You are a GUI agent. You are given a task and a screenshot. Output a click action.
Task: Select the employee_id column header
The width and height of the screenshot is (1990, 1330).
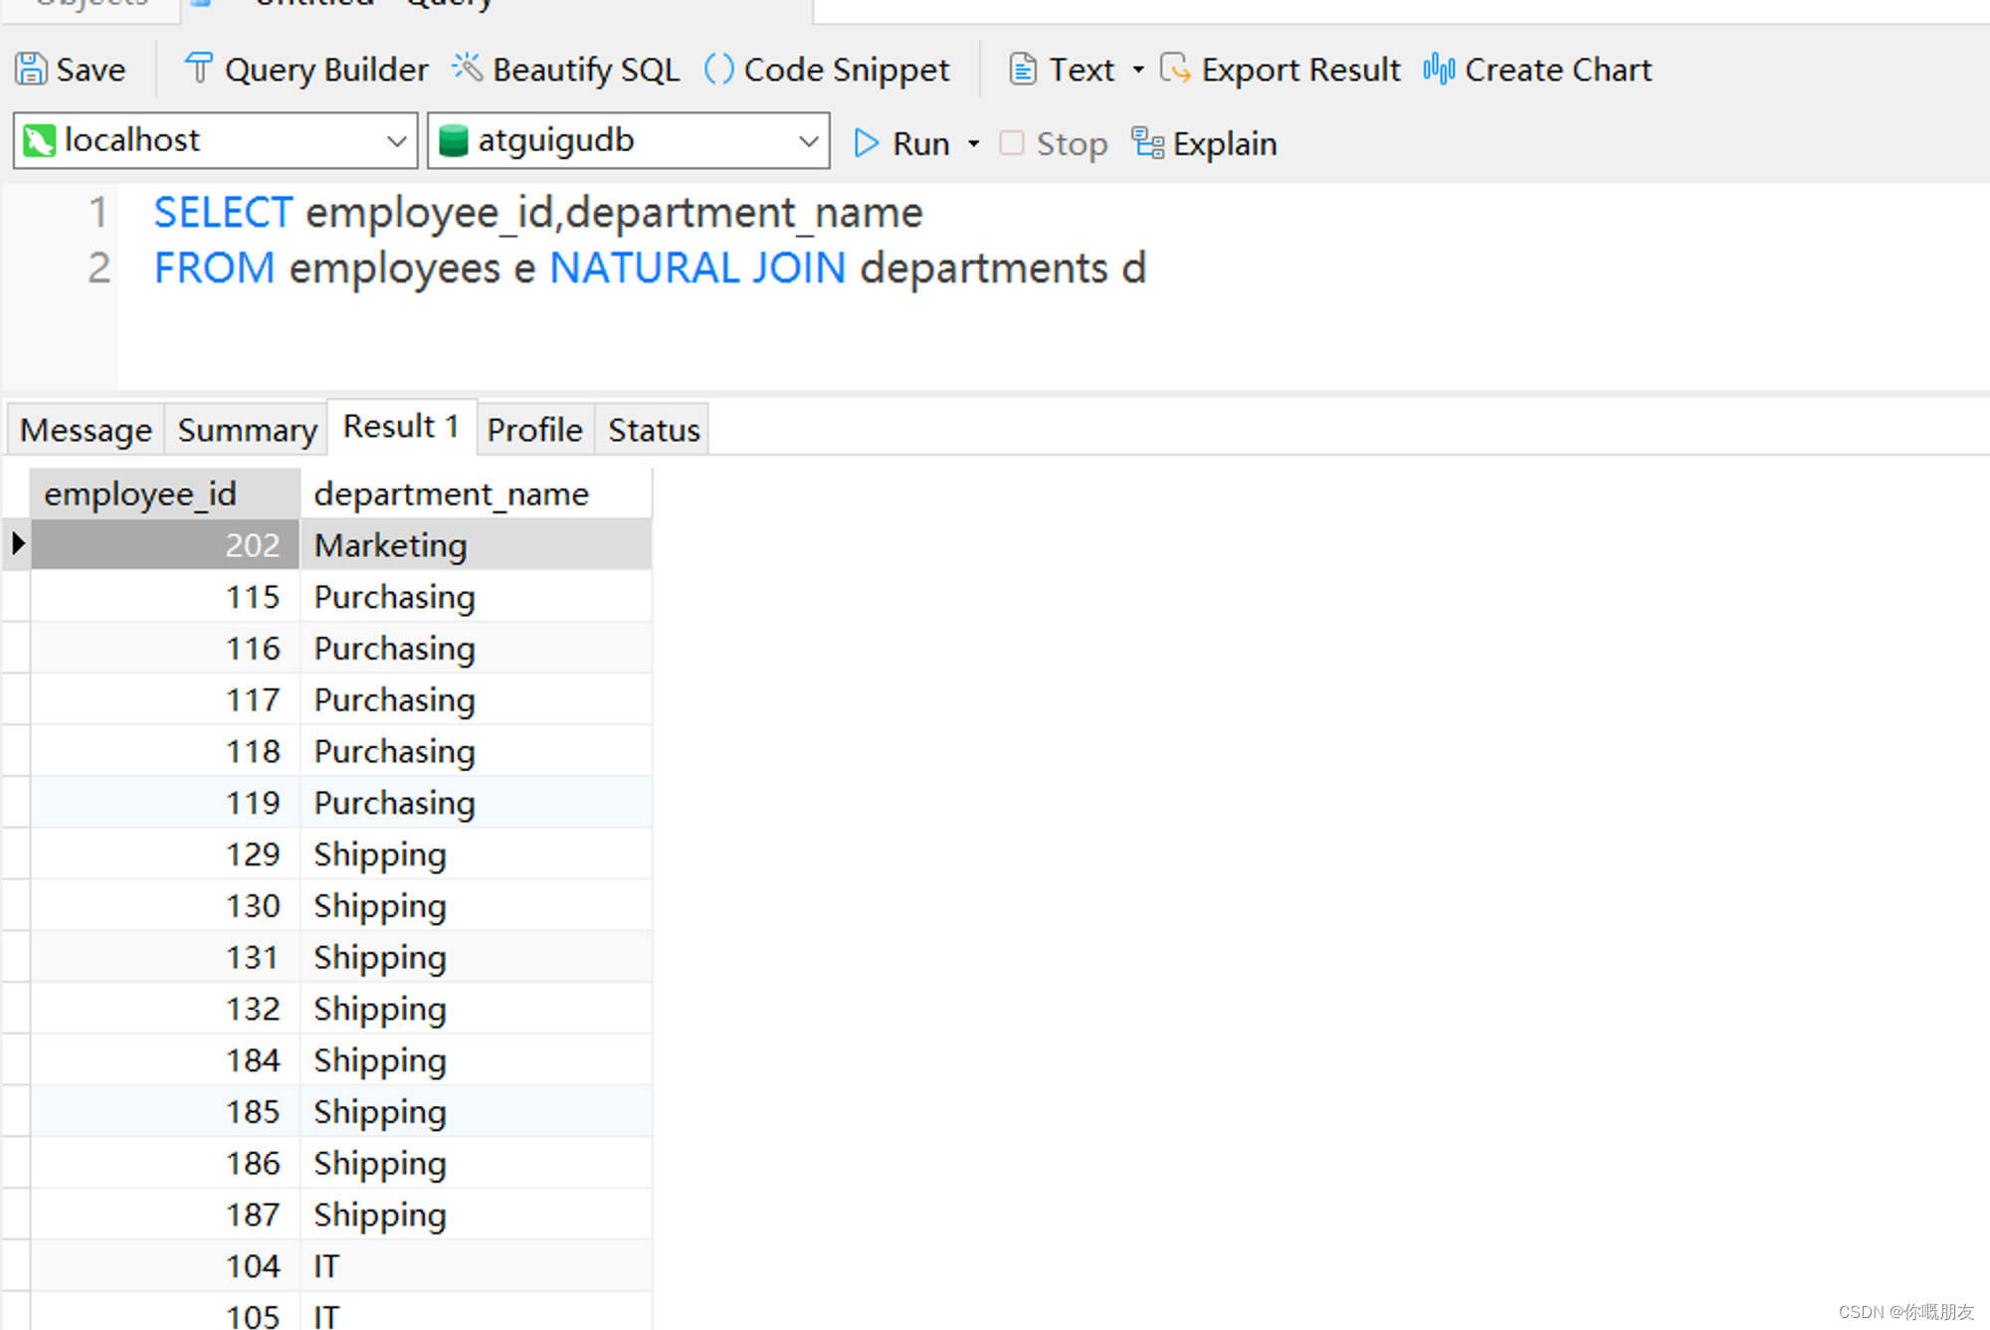tap(139, 492)
